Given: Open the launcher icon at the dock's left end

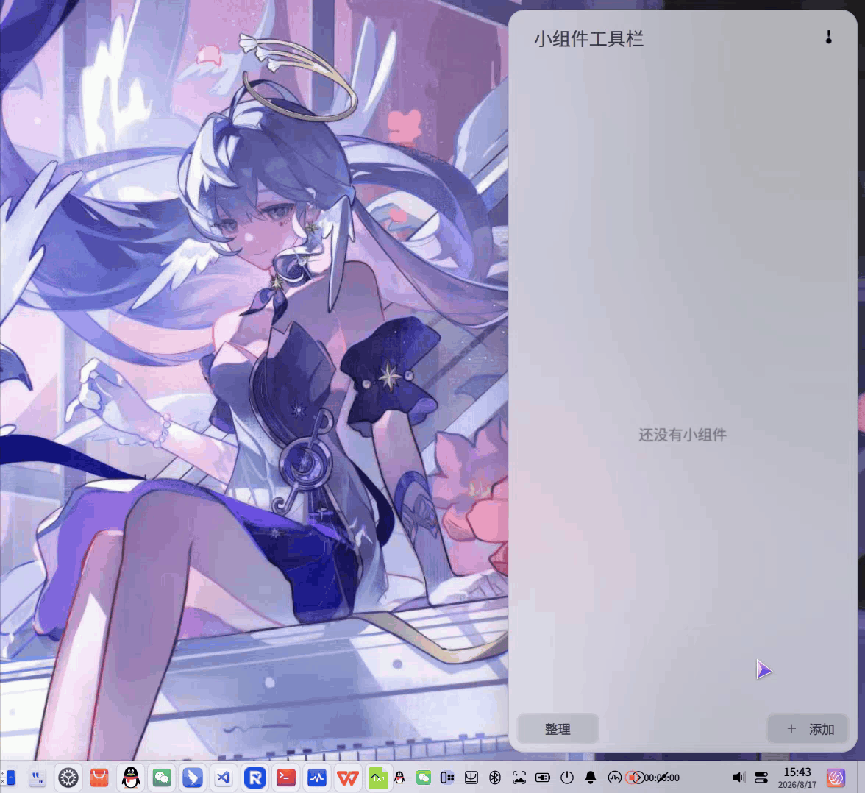Looking at the screenshot, I should pos(7,778).
